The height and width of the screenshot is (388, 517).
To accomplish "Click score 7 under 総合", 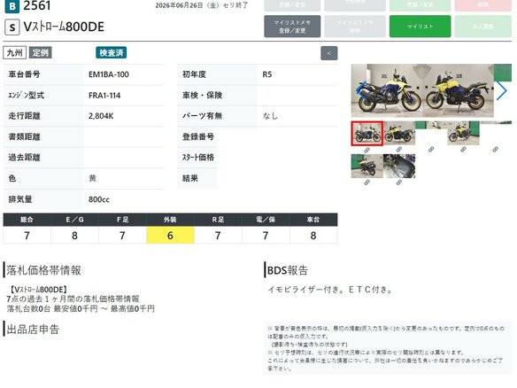I will [27, 236].
